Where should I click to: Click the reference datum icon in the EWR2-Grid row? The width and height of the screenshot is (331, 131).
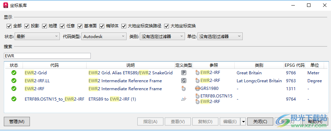(x=197, y=73)
